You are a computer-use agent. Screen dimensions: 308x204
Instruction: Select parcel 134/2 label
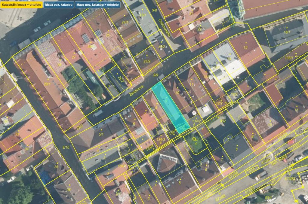pos(196,121)
